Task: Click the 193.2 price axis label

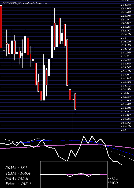Action: pyautogui.click(x=125, y=56)
